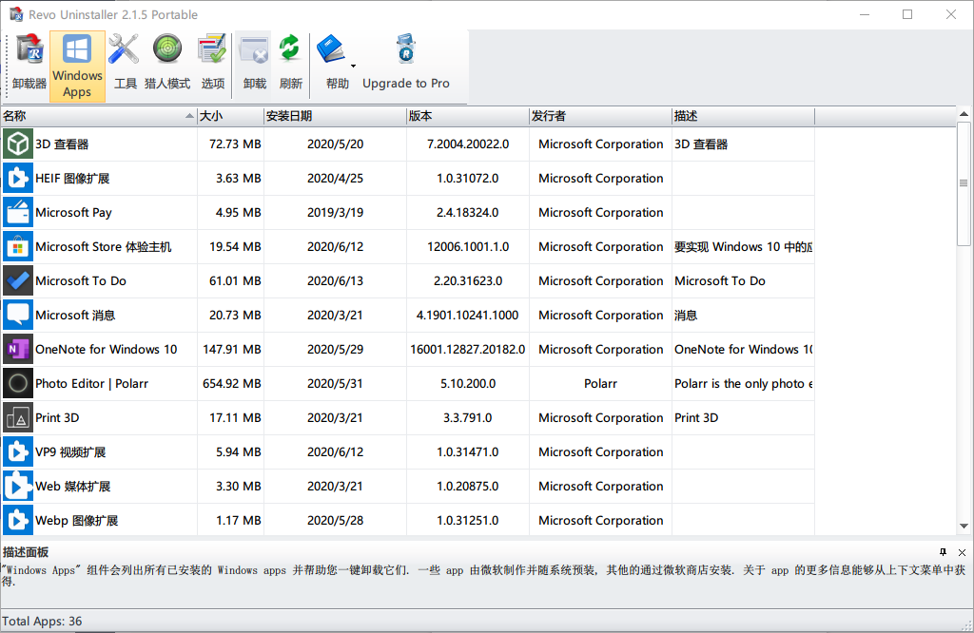Screen dimensions: 974x633
Task: Click the Total Apps: 36 status text
Action: 42,622
